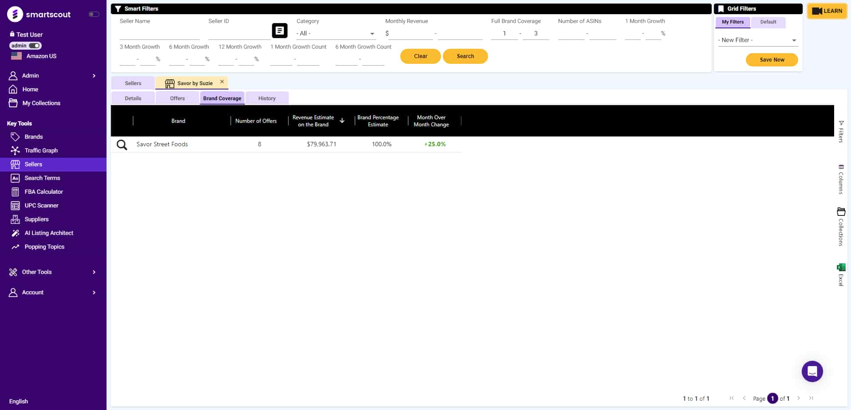The image size is (851, 410).
Task: Click the Save New button
Action: point(772,60)
